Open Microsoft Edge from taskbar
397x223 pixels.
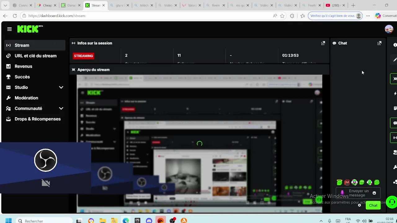click(126, 221)
